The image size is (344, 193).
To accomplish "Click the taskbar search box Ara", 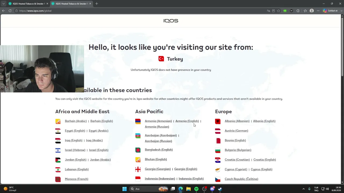I will (x=149, y=189).
